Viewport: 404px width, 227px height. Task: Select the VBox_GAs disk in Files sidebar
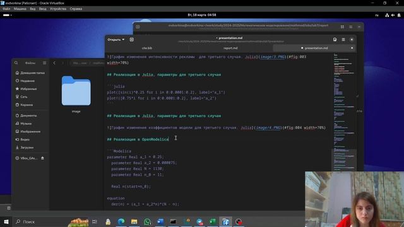coord(27,158)
